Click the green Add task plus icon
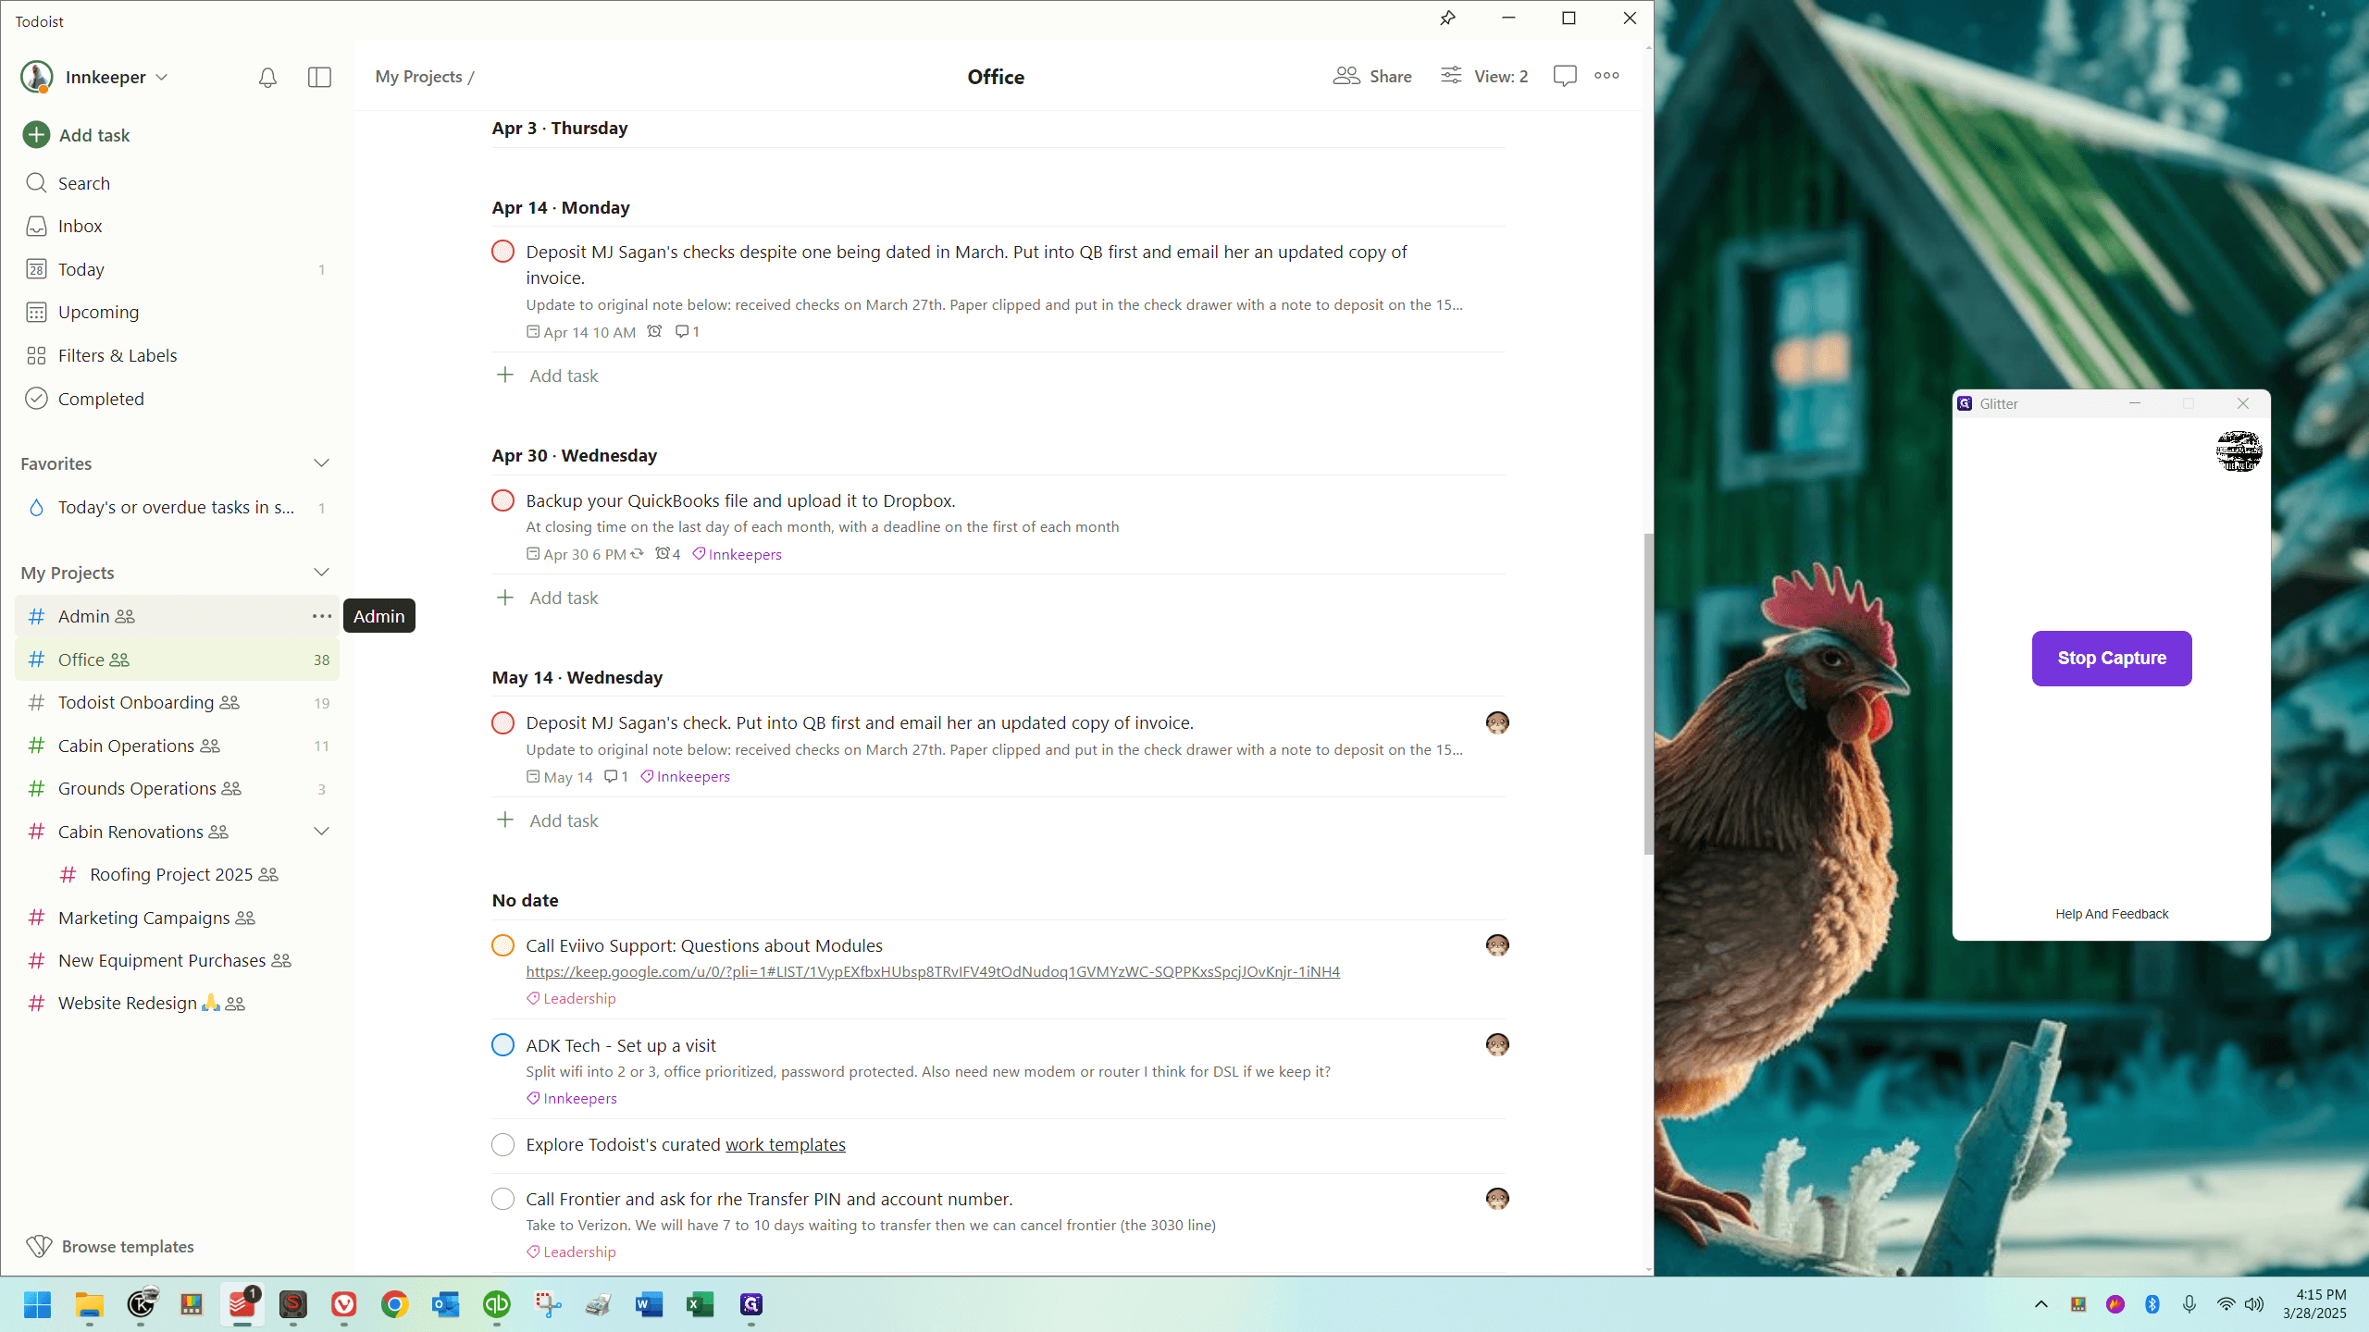 [x=36, y=135]
